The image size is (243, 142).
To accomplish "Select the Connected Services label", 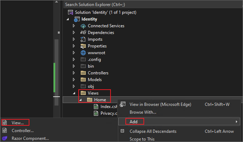I will click(106, 26).
